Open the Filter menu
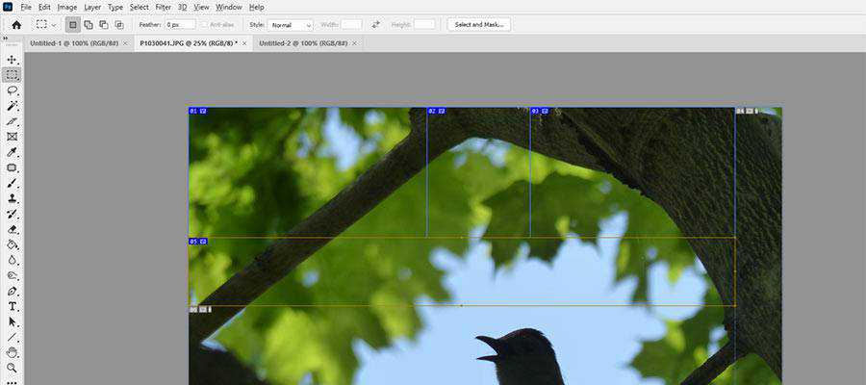This screenshot has height=385, width=866. click(x=164, y=7)
